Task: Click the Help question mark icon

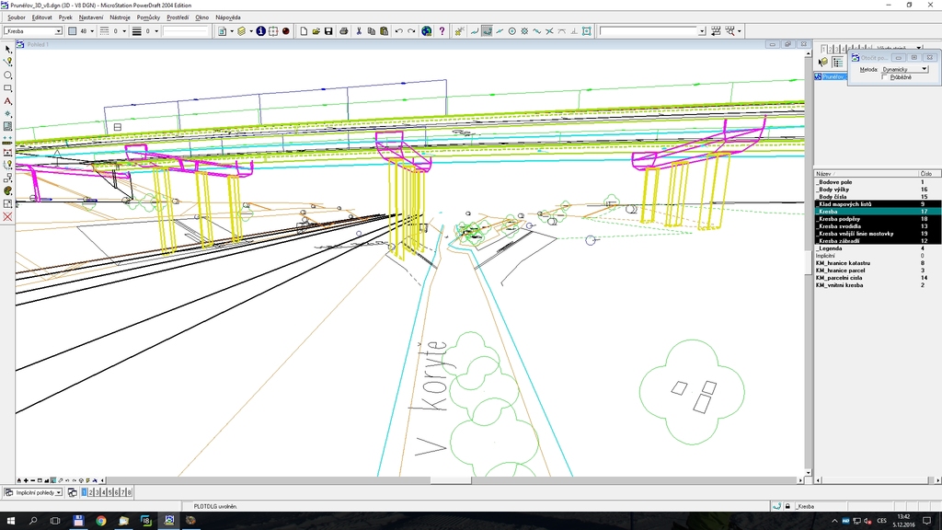Action: pyautogui.click(x=442, y=31)
